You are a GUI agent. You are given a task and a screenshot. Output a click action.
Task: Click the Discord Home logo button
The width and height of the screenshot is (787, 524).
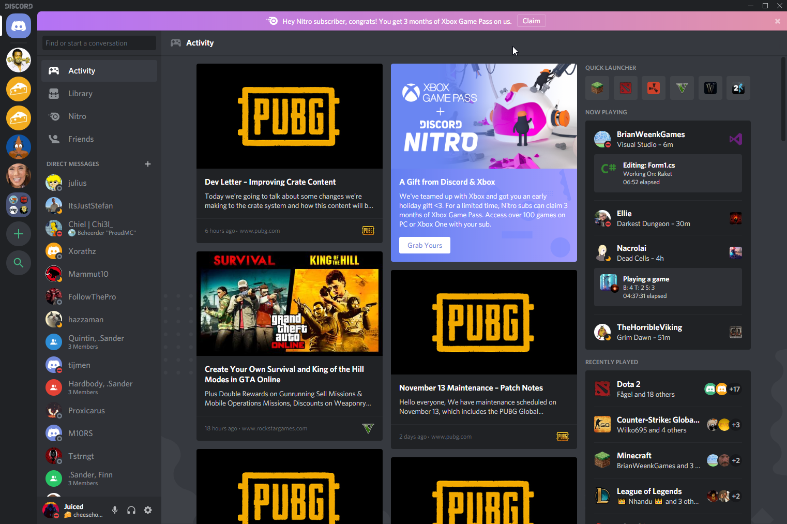[x=19, y=26]
